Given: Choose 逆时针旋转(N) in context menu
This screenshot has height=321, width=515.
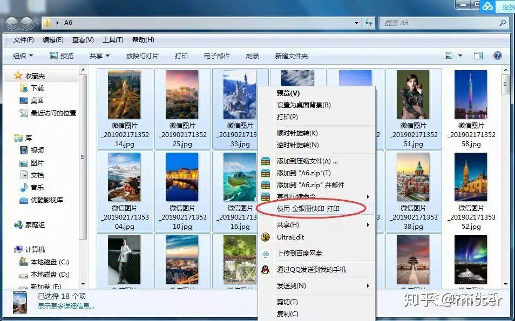Looking at the screenshot, I should pyautogui.click(x=297, y=145).
